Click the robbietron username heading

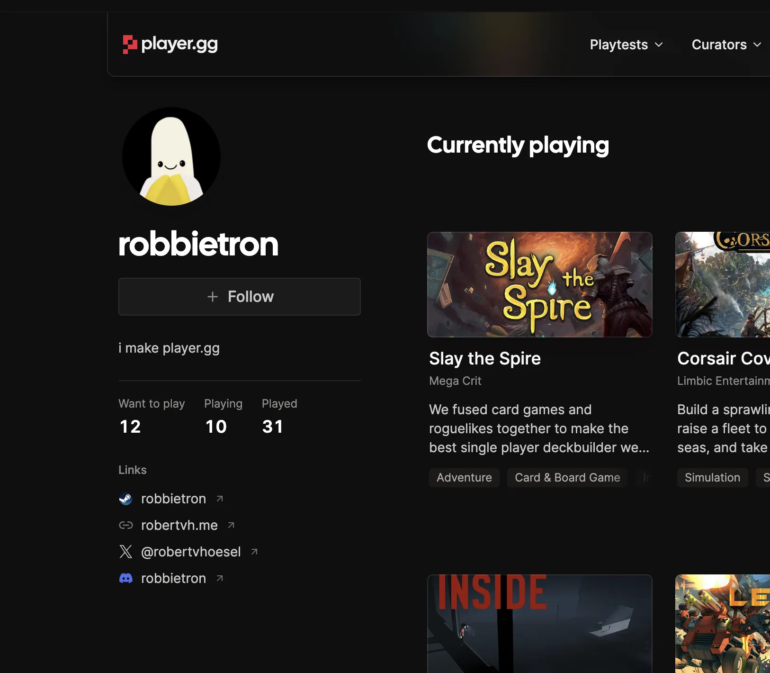(x=198, y=244)
